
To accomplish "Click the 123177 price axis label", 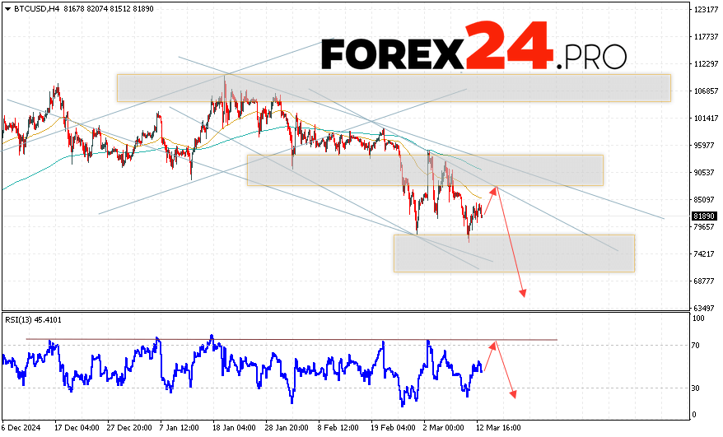I will click(704, 10).
